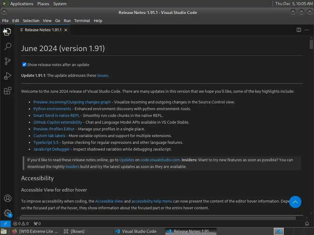Open the Selection menu
Viewport: 314px width, 235px height.
click(31, 21)
